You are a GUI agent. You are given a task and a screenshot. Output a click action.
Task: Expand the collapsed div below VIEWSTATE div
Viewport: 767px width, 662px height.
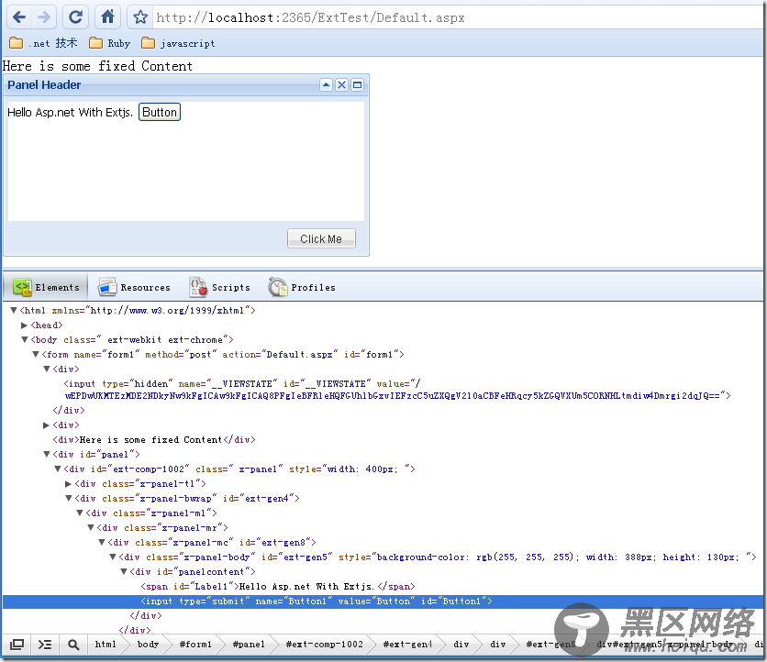47,425
